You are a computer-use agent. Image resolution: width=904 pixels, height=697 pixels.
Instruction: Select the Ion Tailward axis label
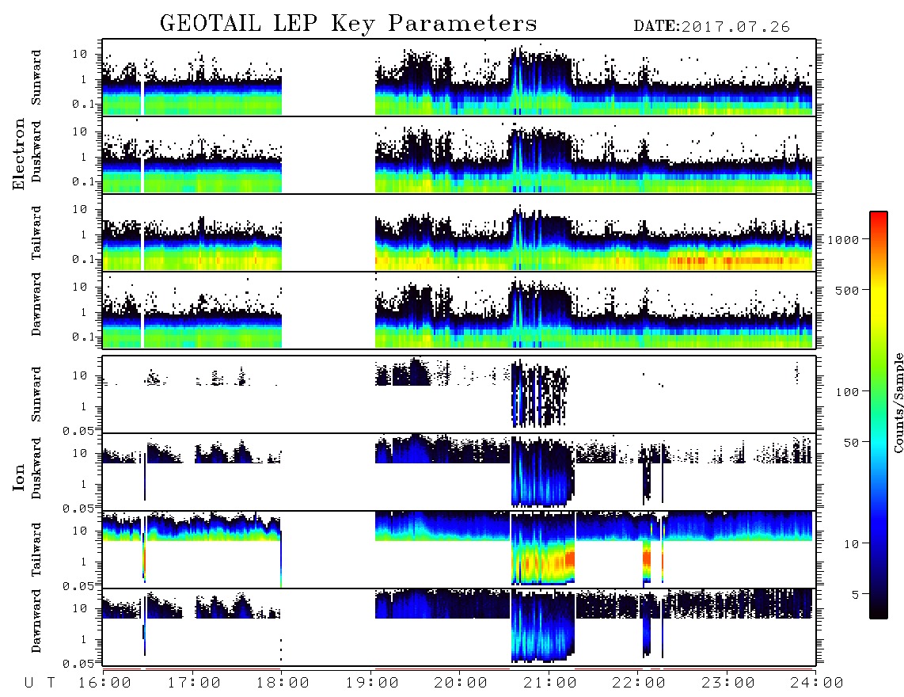point(36,550)
